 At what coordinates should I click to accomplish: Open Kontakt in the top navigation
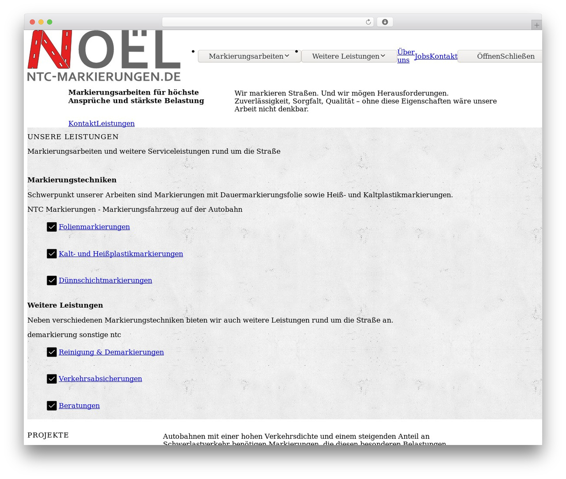444,56
